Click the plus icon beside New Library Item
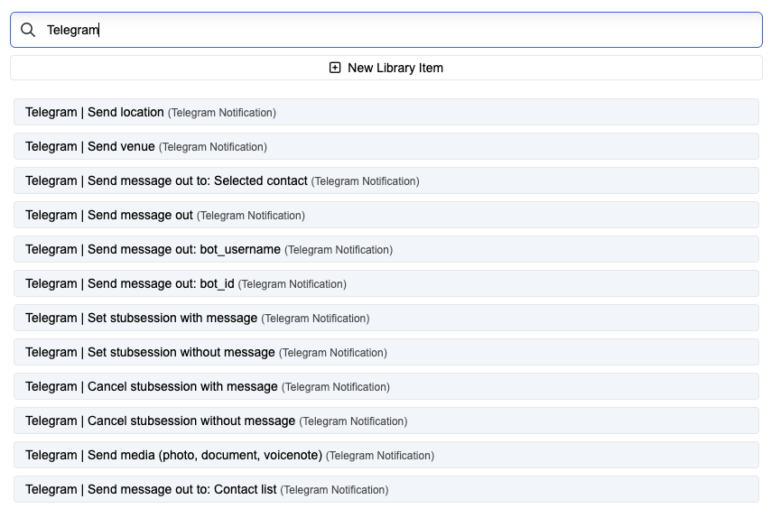Image resolution: width=771 pixels, height=518 pixels. coord(335,68)
